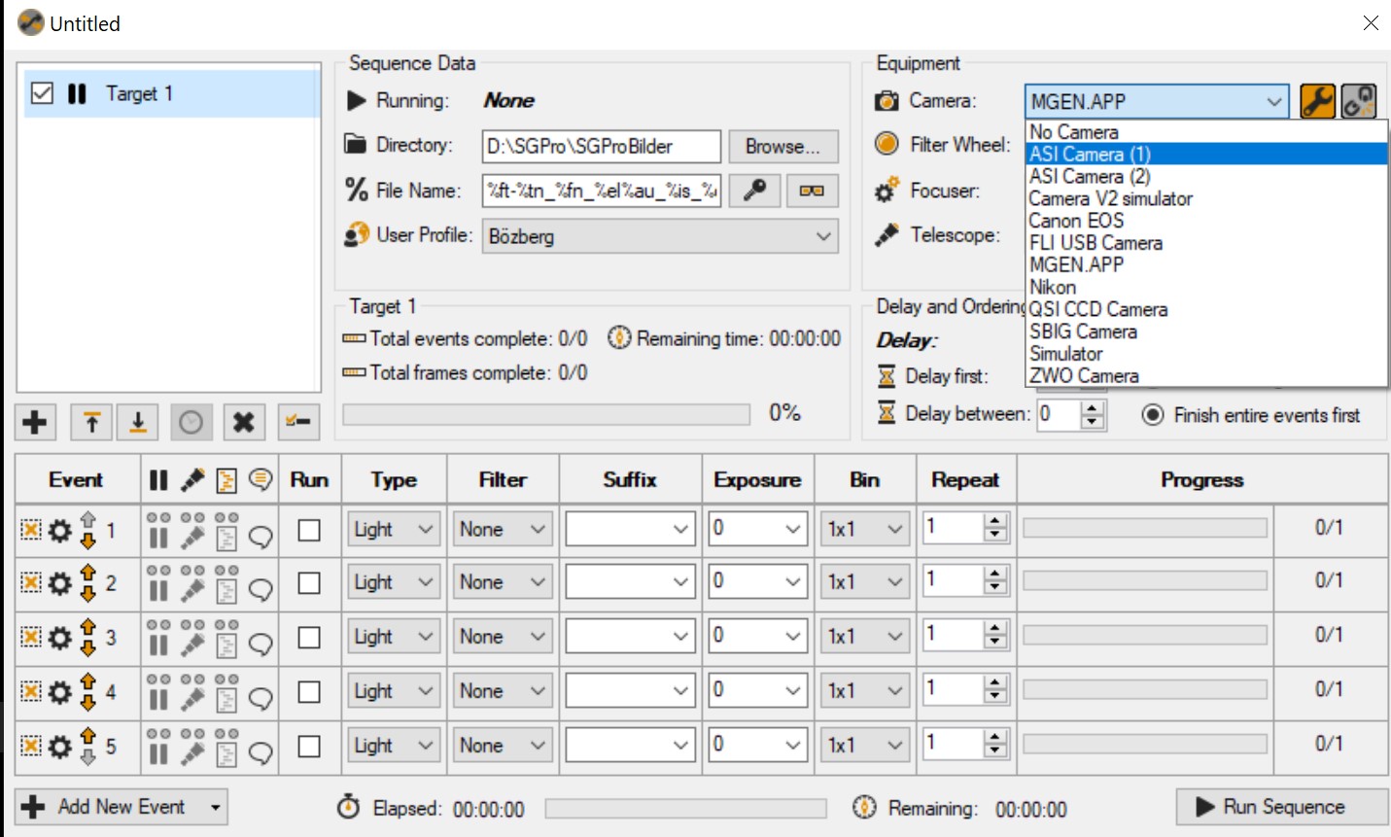
Task: Open the Exposure dropdown for event 4
Action: [x=758, y=691]
